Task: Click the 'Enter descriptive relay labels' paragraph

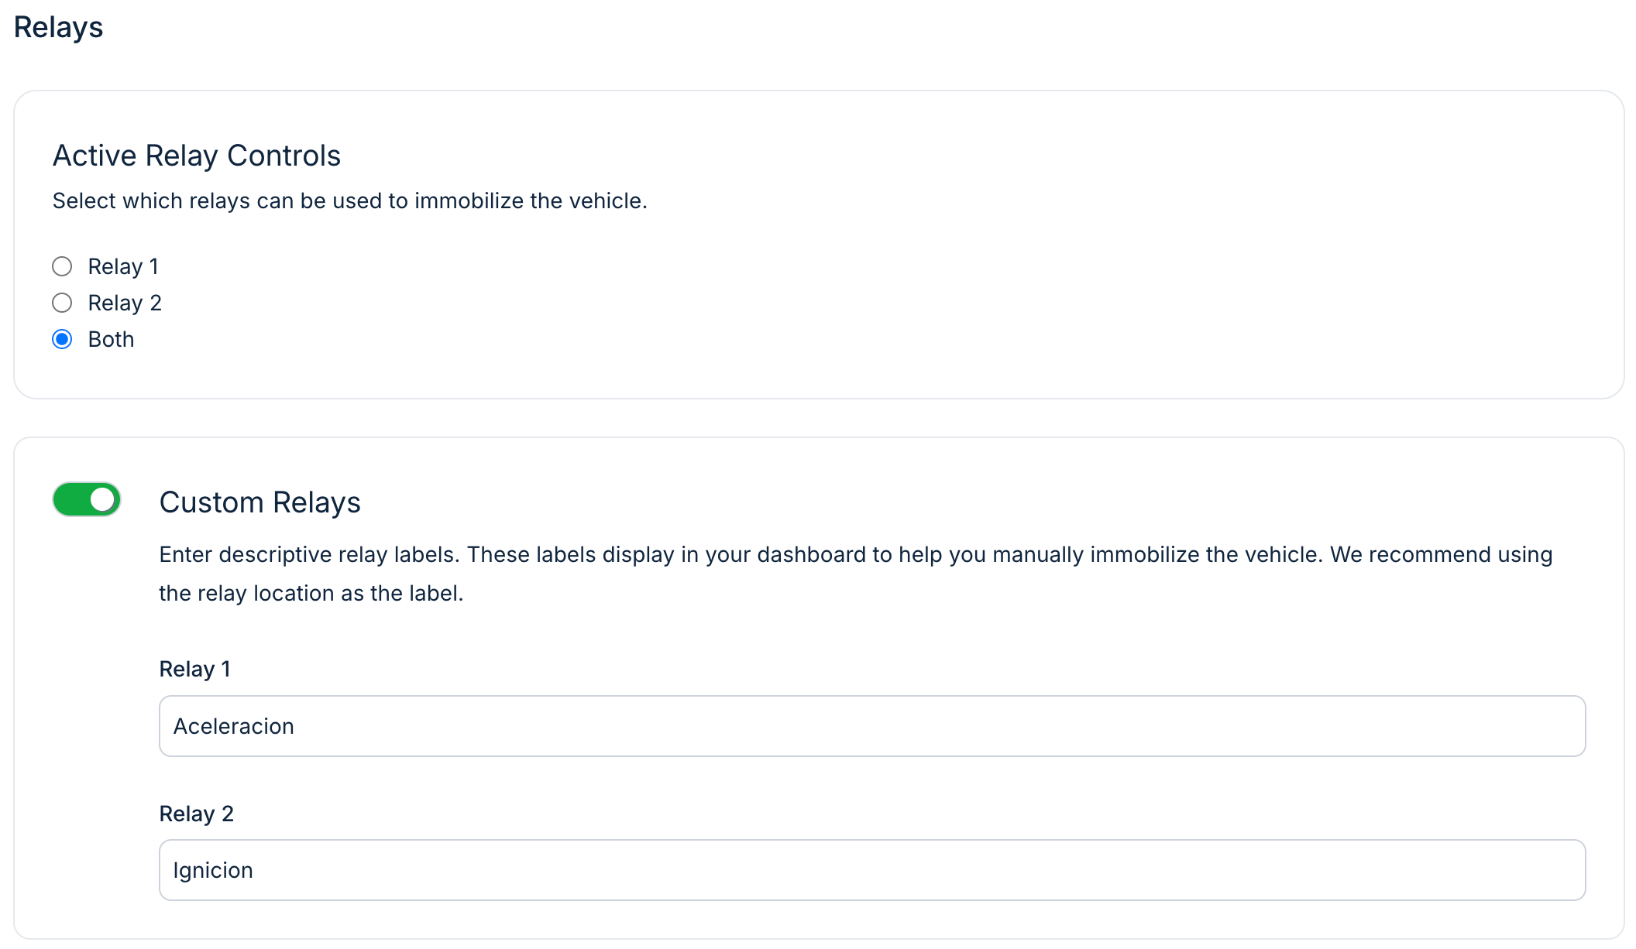Action: tap(855, 554)
